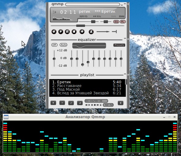The width and height of the screenshot is (181, 156).
Task: Click the playlist total time display 05:40/48:36
Action: click(x=96, y=101)
